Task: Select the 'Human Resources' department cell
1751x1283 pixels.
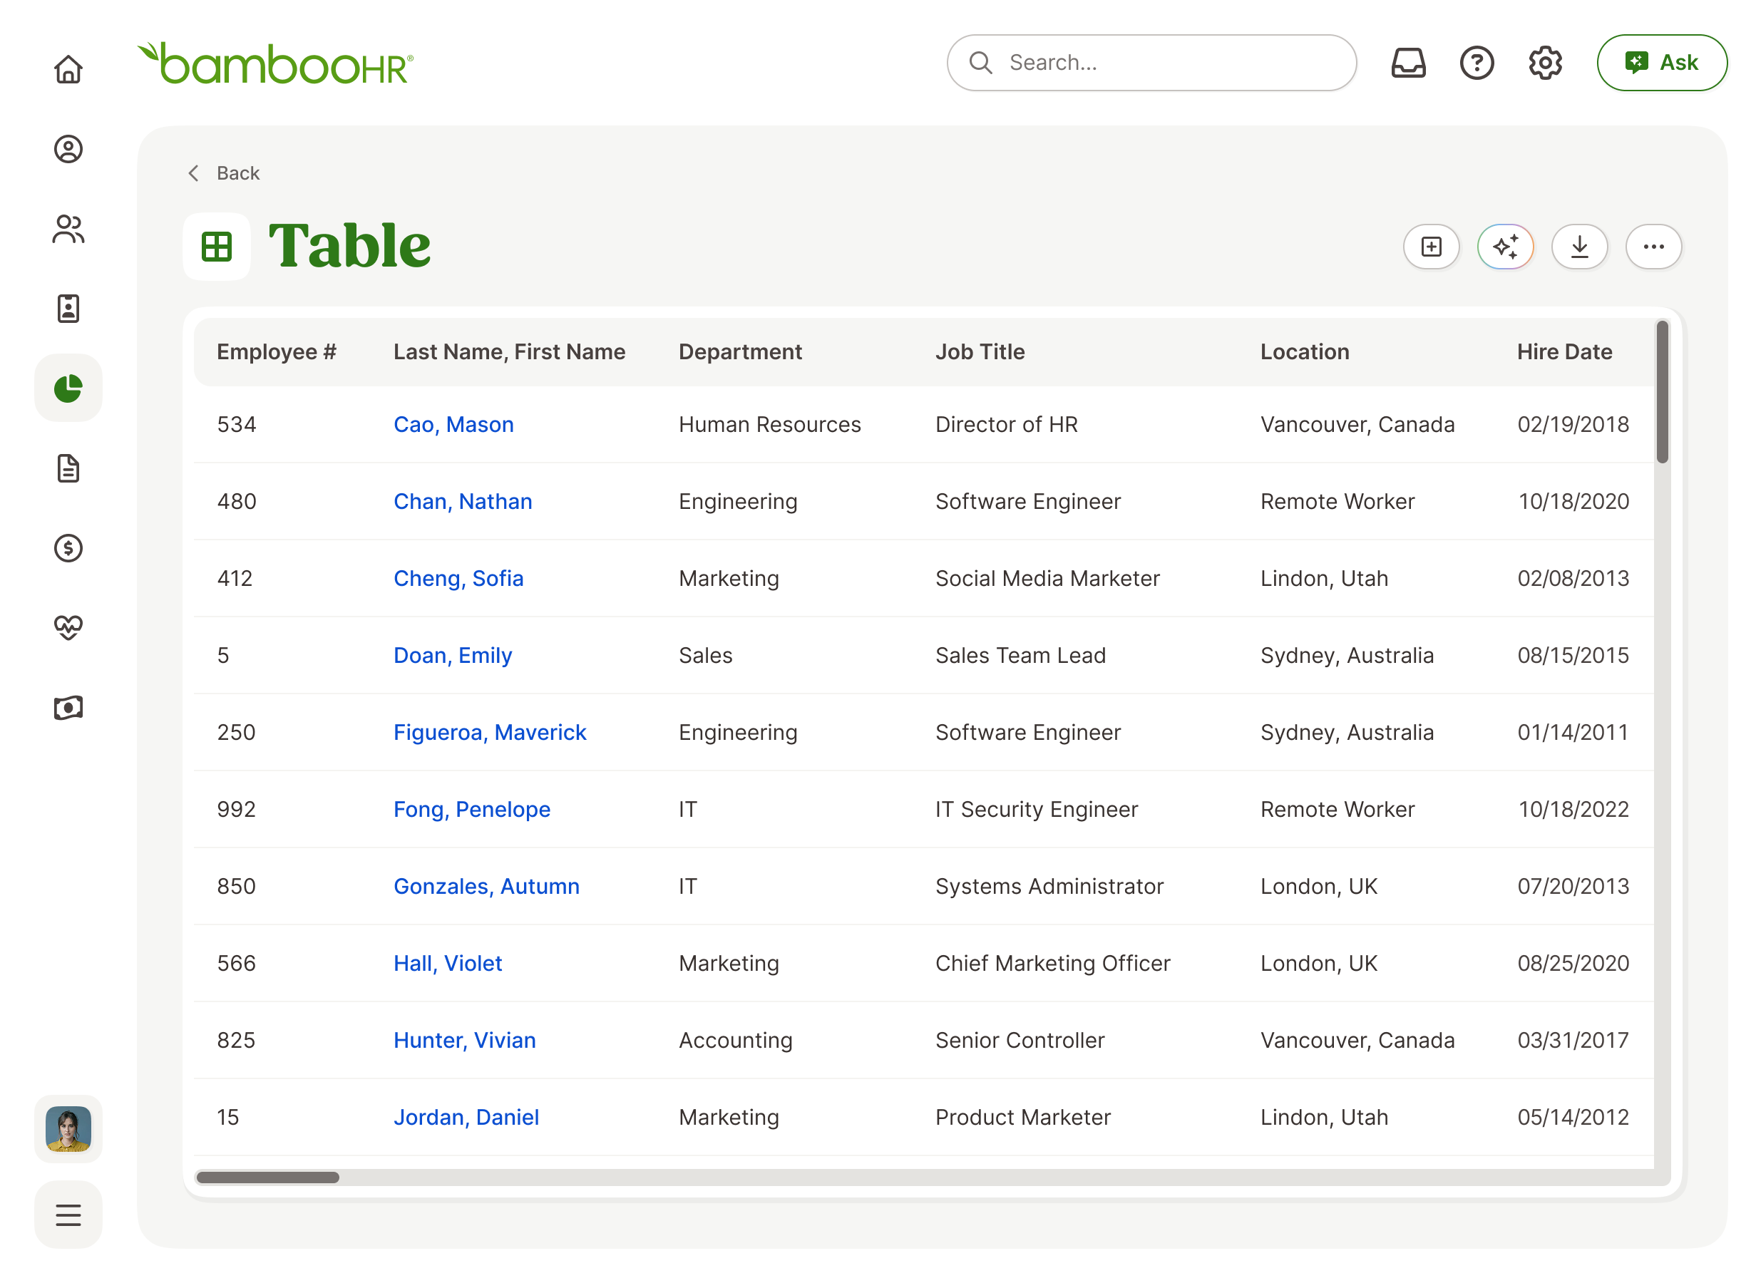Action: click(769, 424)
